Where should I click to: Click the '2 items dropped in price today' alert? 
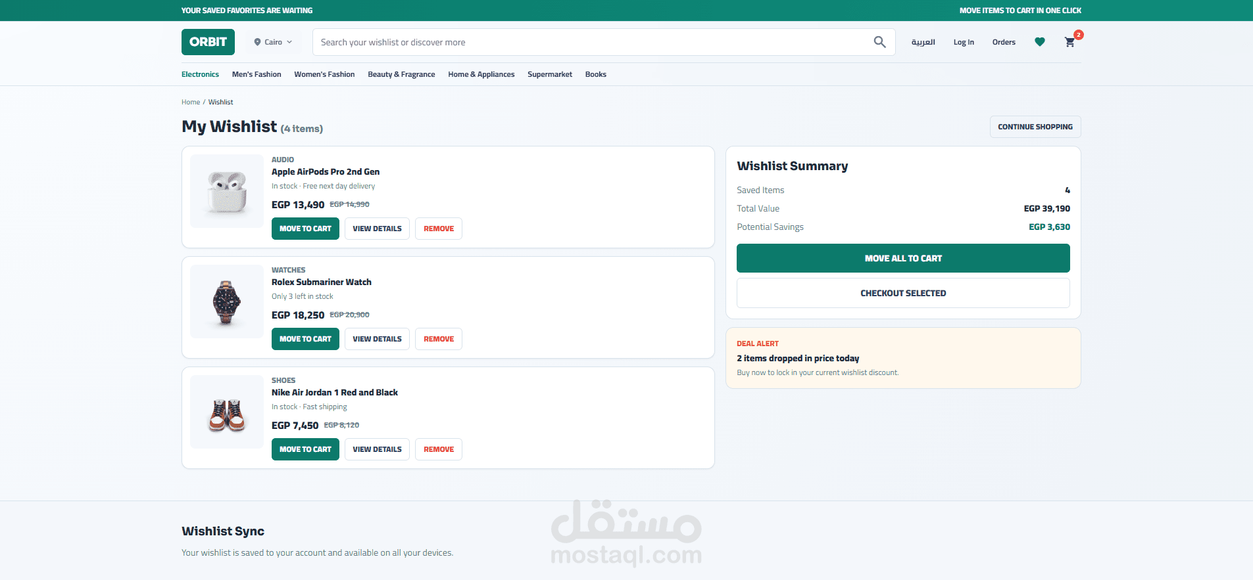tap(798, 358)
